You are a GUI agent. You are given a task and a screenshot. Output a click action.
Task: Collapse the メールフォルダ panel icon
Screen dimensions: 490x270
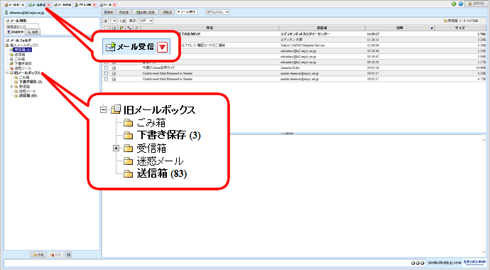[8, 40]
